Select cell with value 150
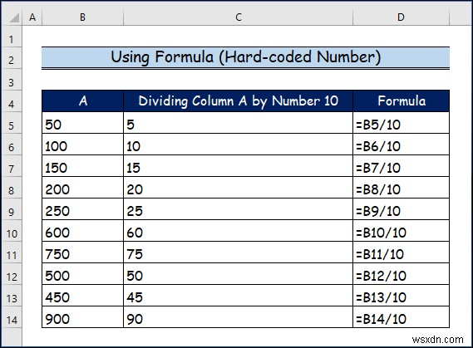 pyautogui.click(x=82, y=166)
